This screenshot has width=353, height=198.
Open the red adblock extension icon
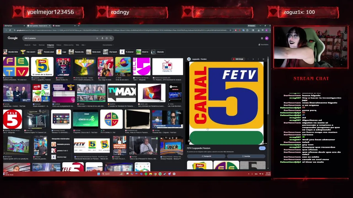point(236,30)
